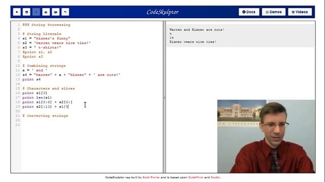Open the Docs page
Image resolution: width=325 pixels, height=182 pixels.
tap(249, 12)
